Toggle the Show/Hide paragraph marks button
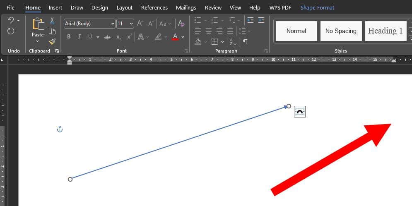412x206 pixels. [x=245, y=42]
